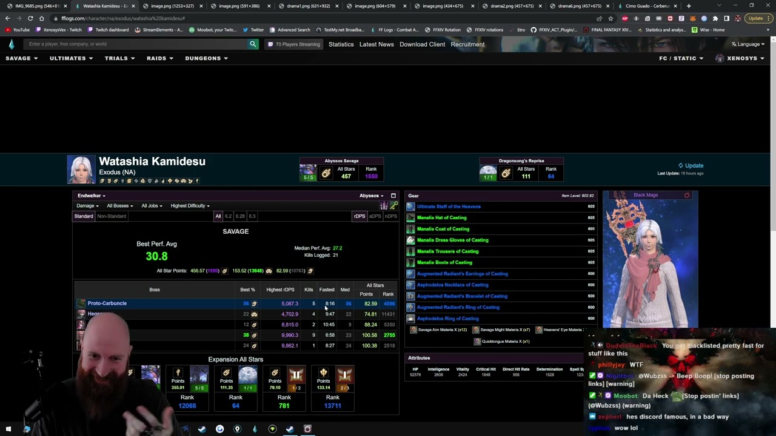Click the Asphodelos Necklace of Casting icon
776x436 pixels.
click(410, 285)
